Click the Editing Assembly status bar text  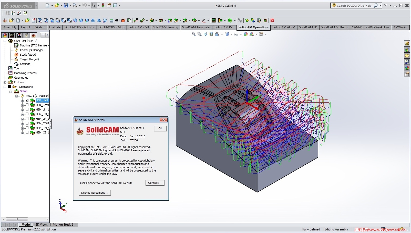click(336, 229)
